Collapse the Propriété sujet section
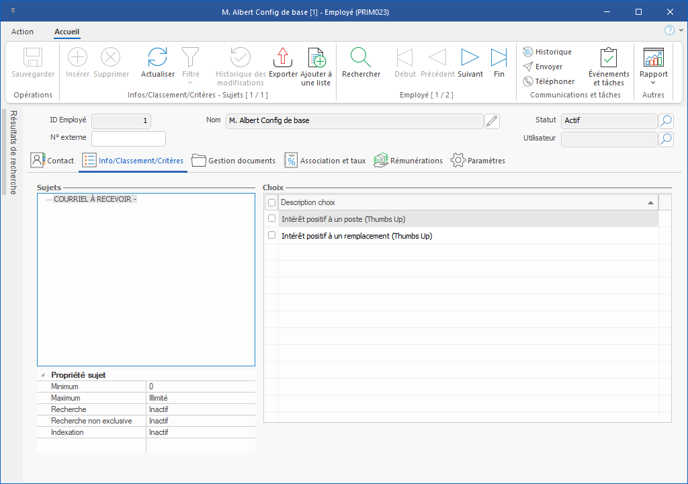Screen dimensions: 688x484 [x=43, y=375]
